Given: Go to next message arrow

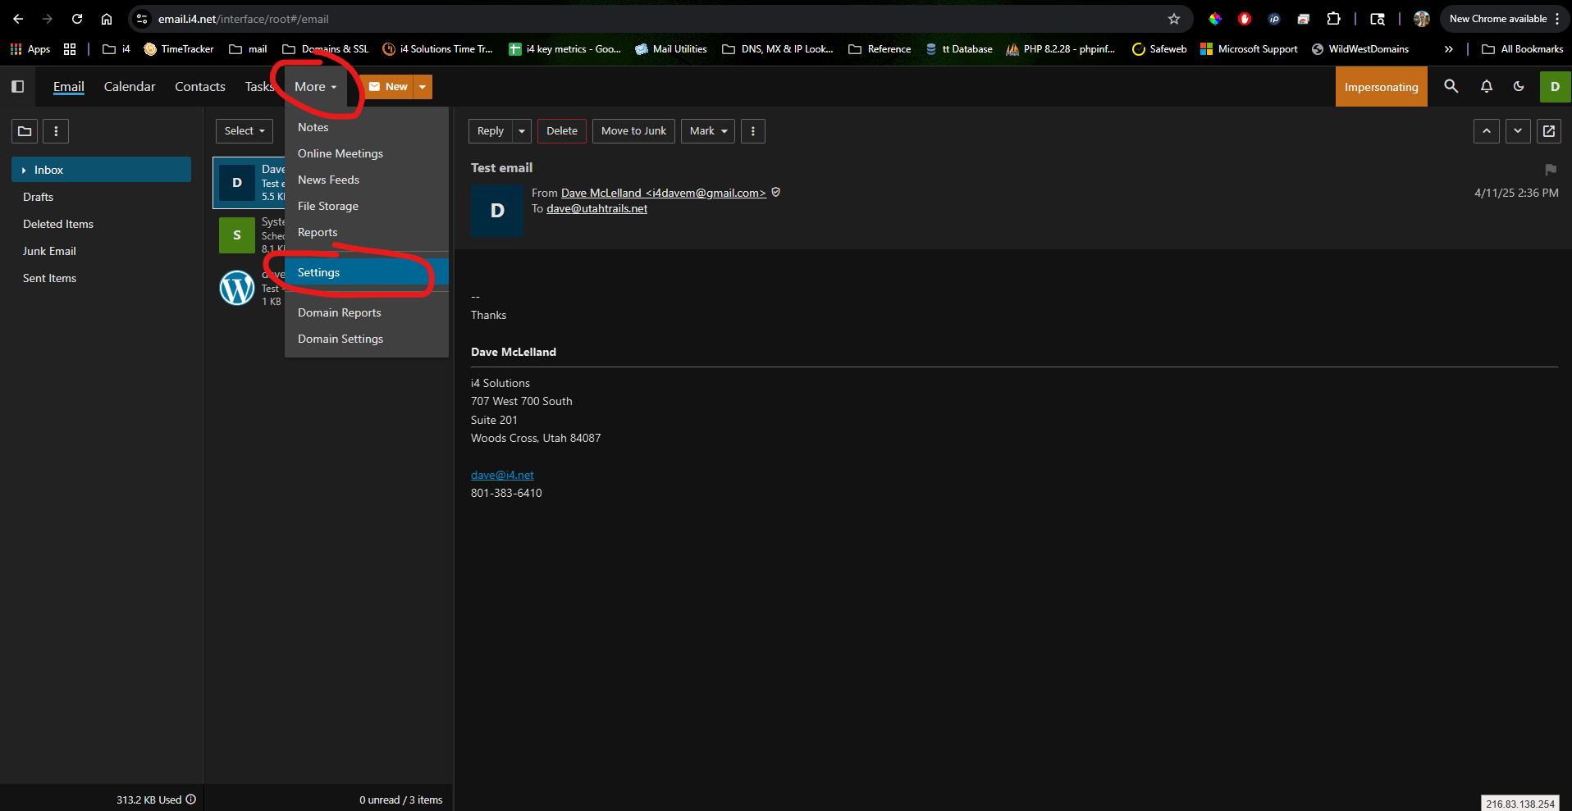Looking at the screenshot, I should [x=1518, y=131].
